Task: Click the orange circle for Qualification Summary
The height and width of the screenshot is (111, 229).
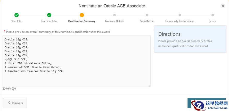Action: click(82, 15)
